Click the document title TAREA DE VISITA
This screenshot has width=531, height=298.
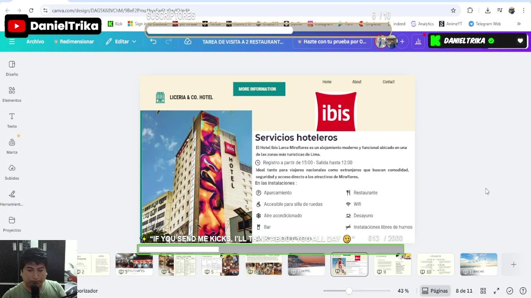click(x=243, y=41)
